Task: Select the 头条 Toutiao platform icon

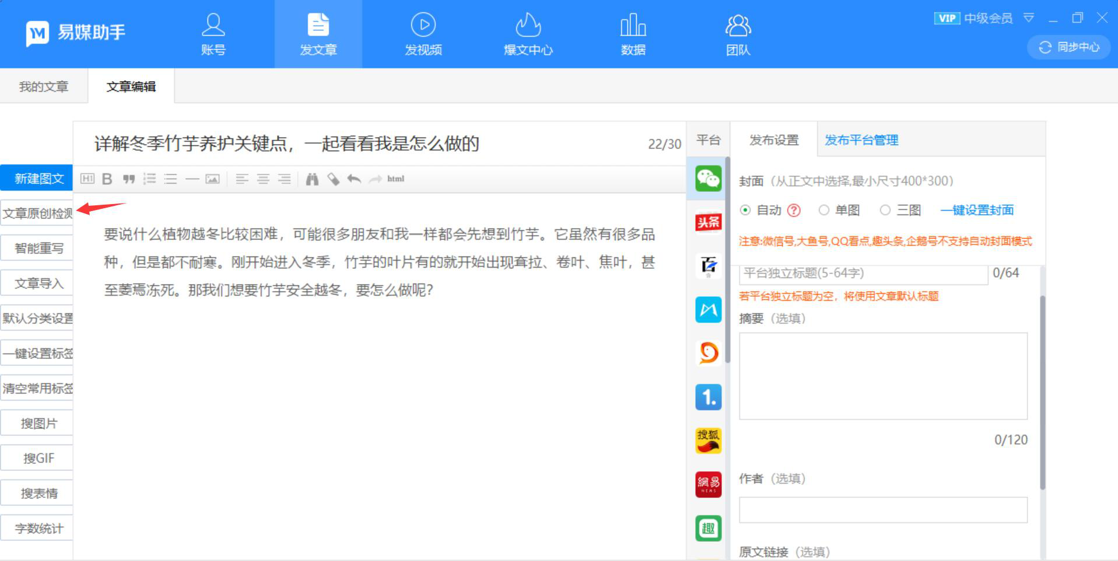Action: click(x=707, y=222)
